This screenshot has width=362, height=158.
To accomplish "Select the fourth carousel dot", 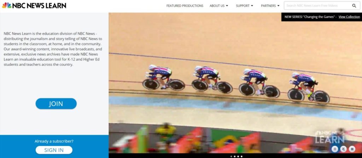I will (x=241, y=156).
